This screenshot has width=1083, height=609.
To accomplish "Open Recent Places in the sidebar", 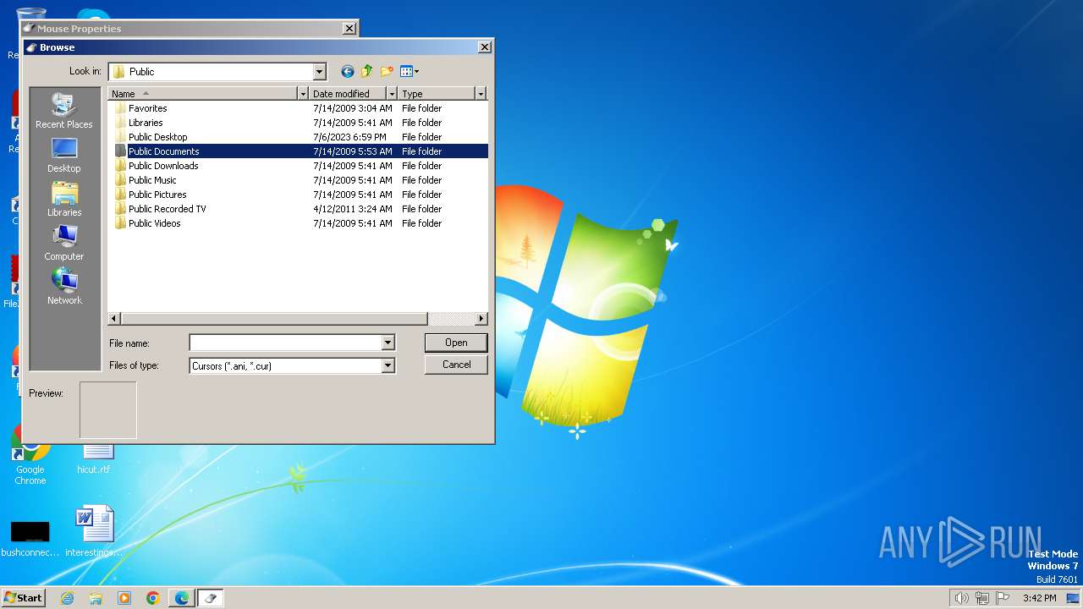I will (64, 111).
